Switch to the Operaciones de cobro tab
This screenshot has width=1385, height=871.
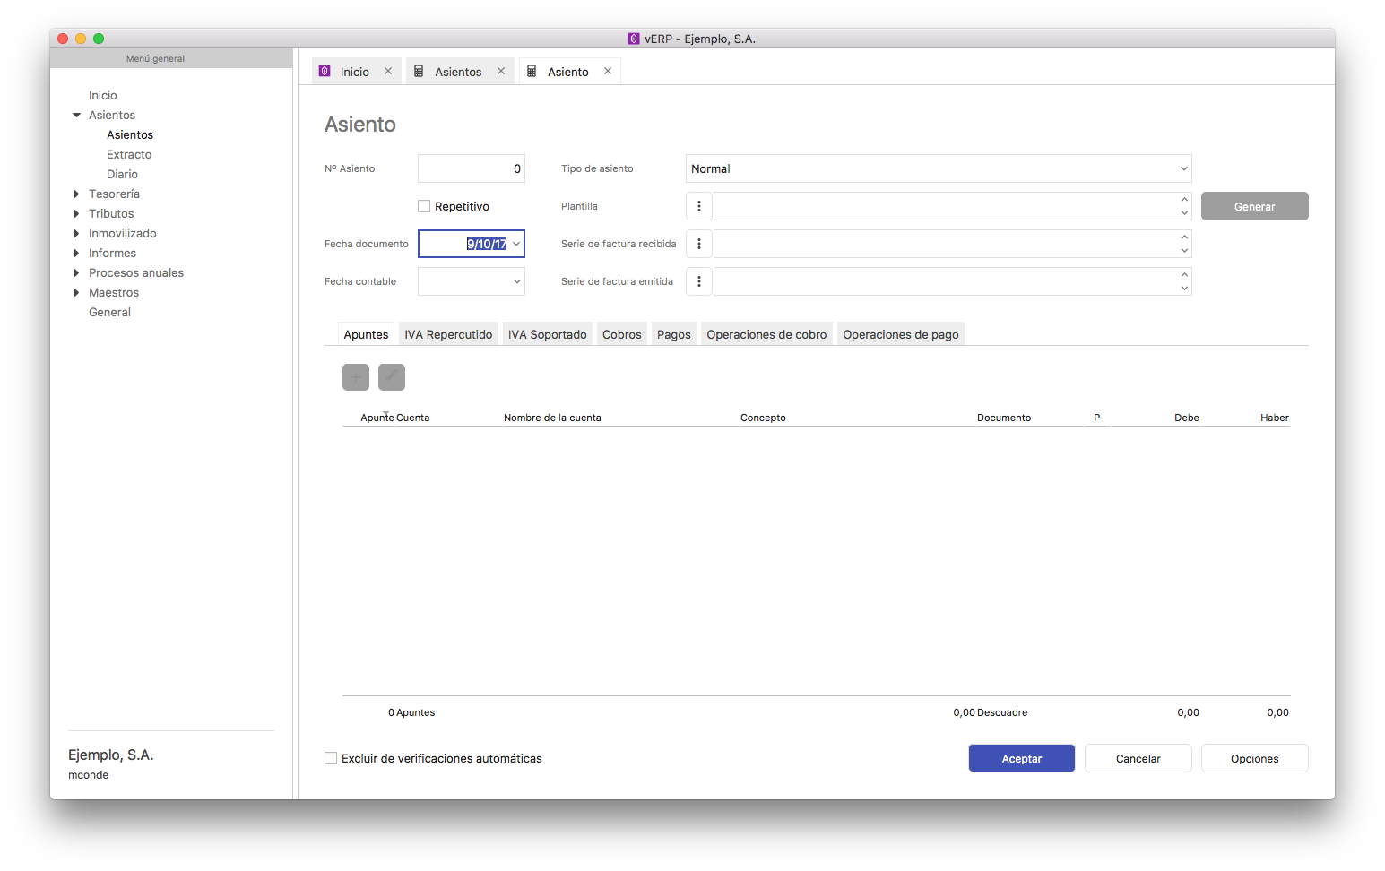pos(766,334)
